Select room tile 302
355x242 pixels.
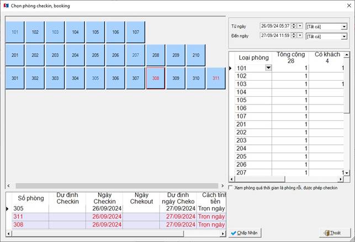35,78
